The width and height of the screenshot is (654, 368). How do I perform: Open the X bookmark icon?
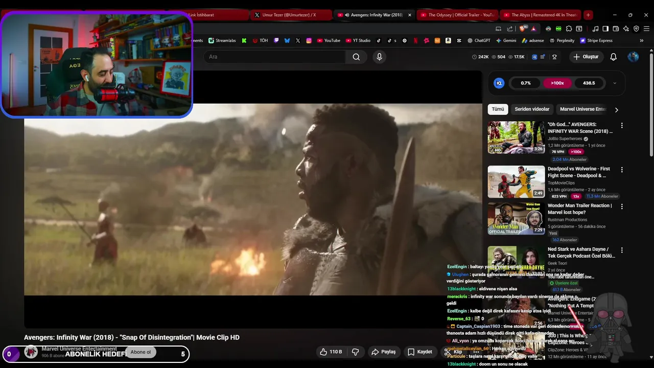coord(298,40)
